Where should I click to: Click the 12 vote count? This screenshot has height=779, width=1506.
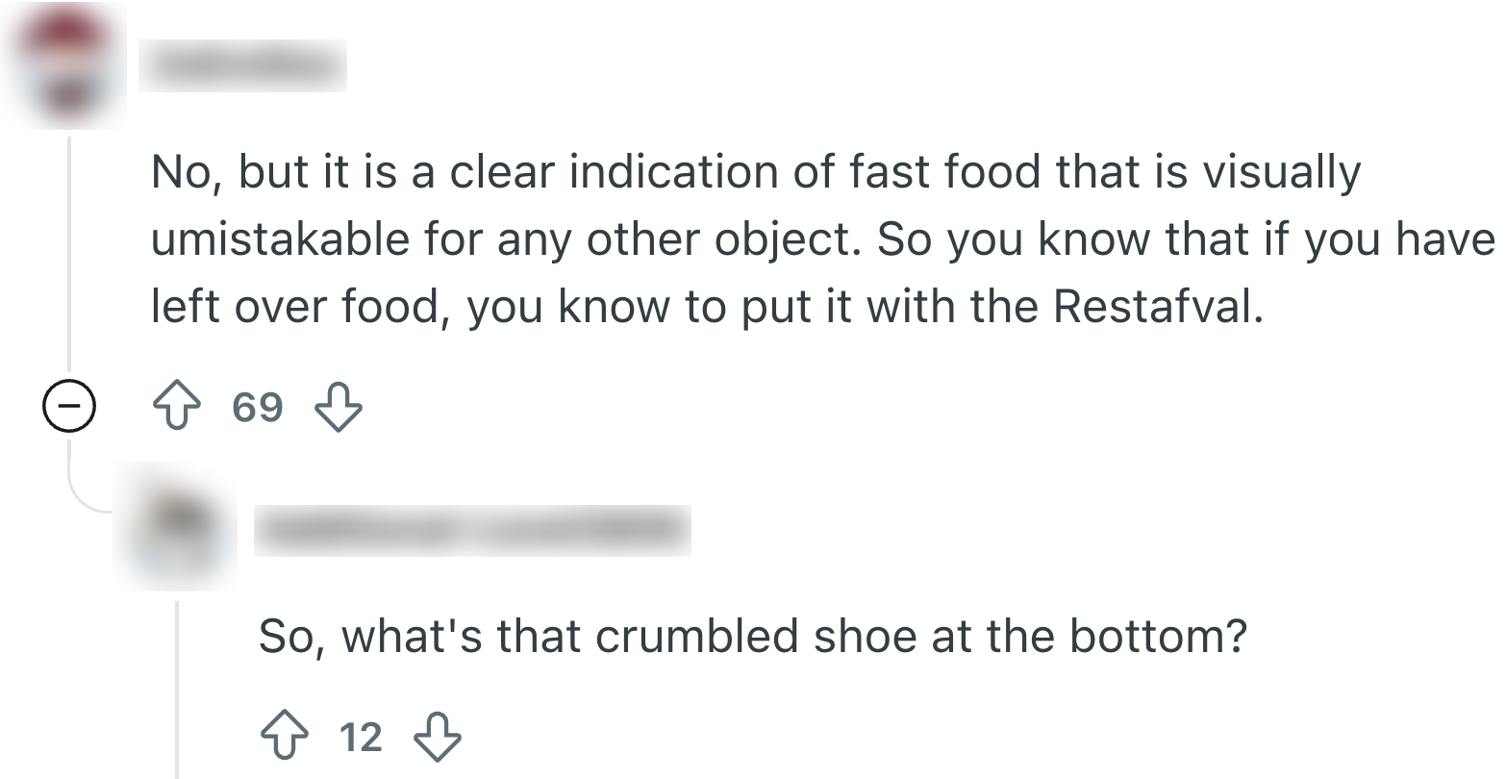tap(361, 738)
